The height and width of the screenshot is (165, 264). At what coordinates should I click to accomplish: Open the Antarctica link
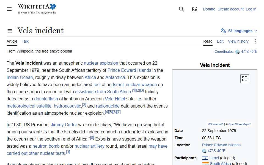115,78
